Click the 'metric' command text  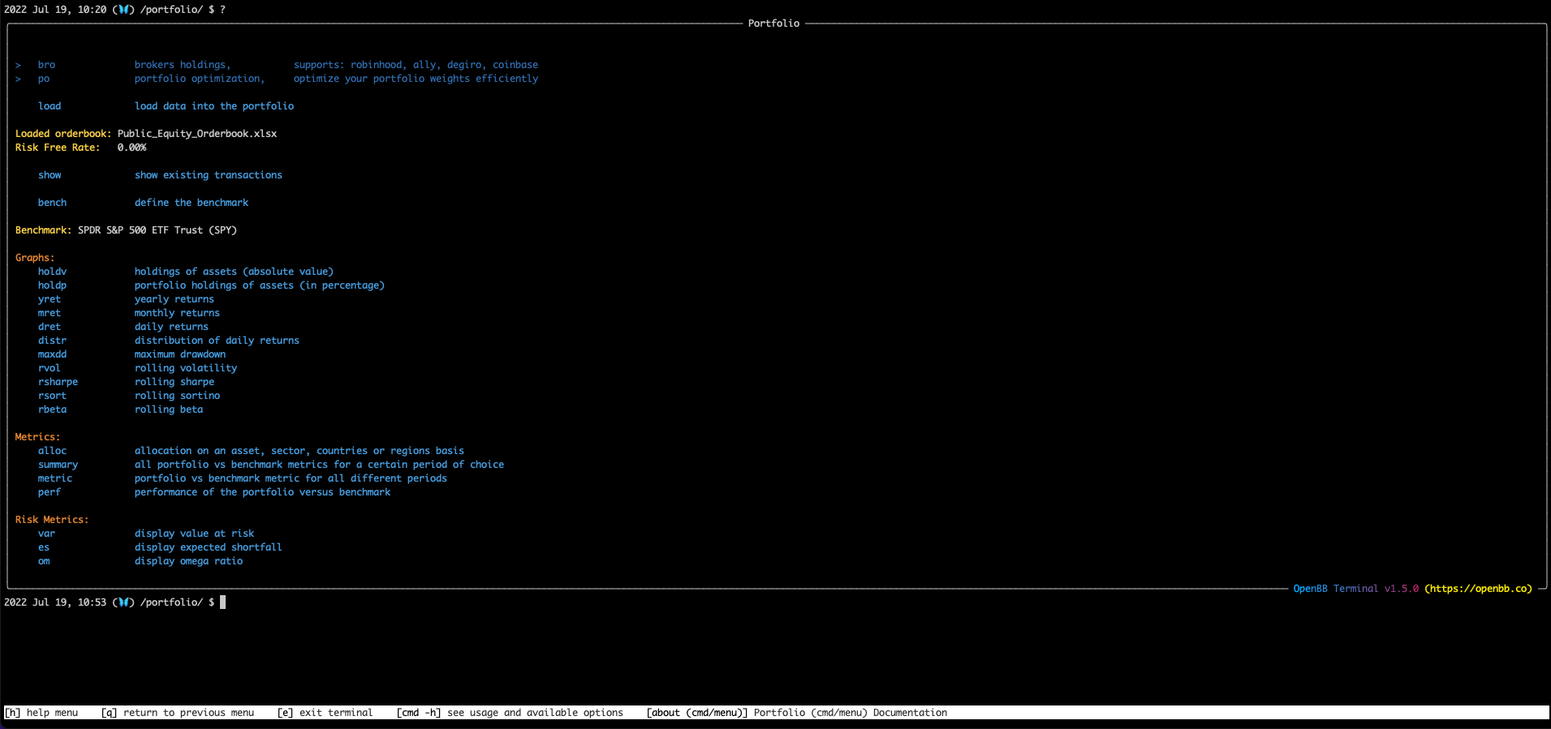click(55, 478)
